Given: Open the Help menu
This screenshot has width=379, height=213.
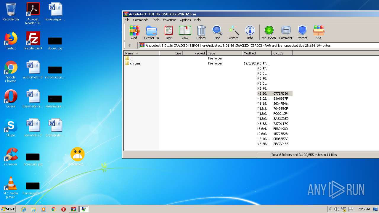Looking at the screenshot, I should [197, 20].
